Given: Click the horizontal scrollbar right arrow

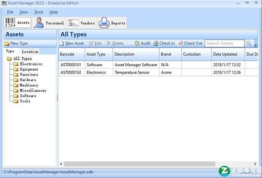Looking at the screenshot, I should [x=255, y=164].
